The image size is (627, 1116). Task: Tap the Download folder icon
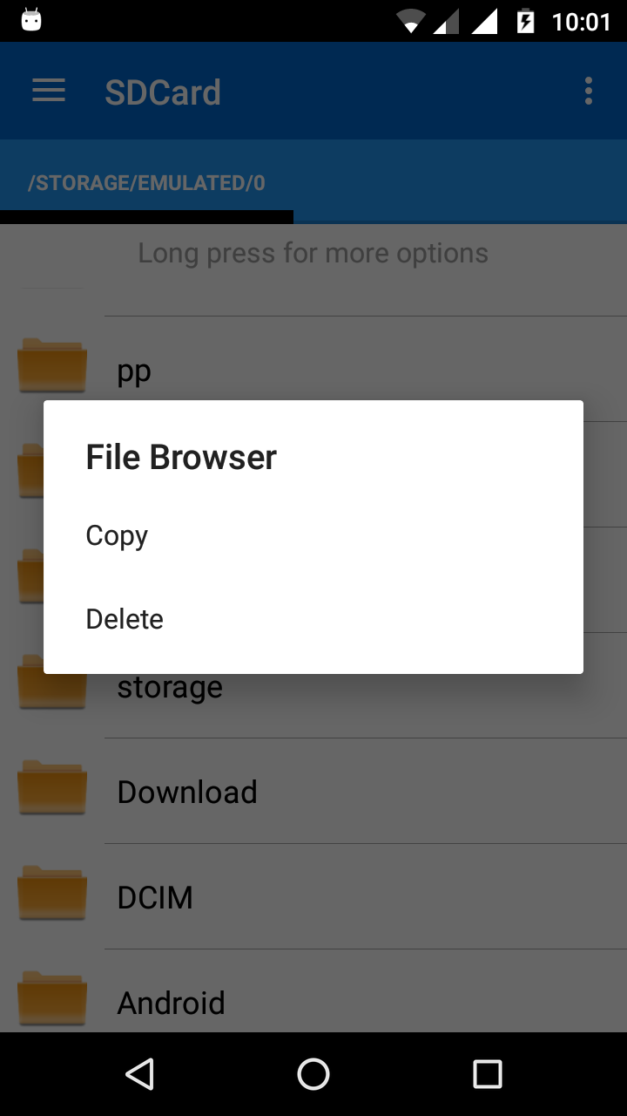pos(52,787)
